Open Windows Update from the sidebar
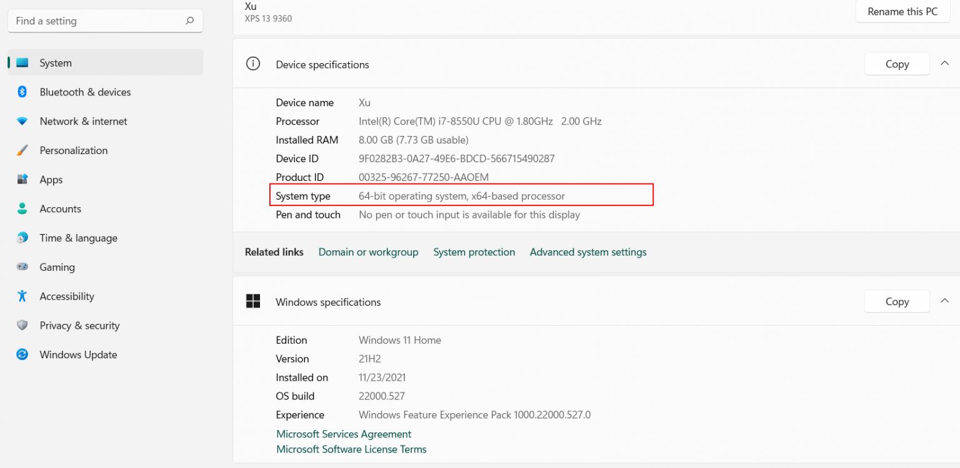Screen dimensions: 960x468 click(x=78, y=355)
